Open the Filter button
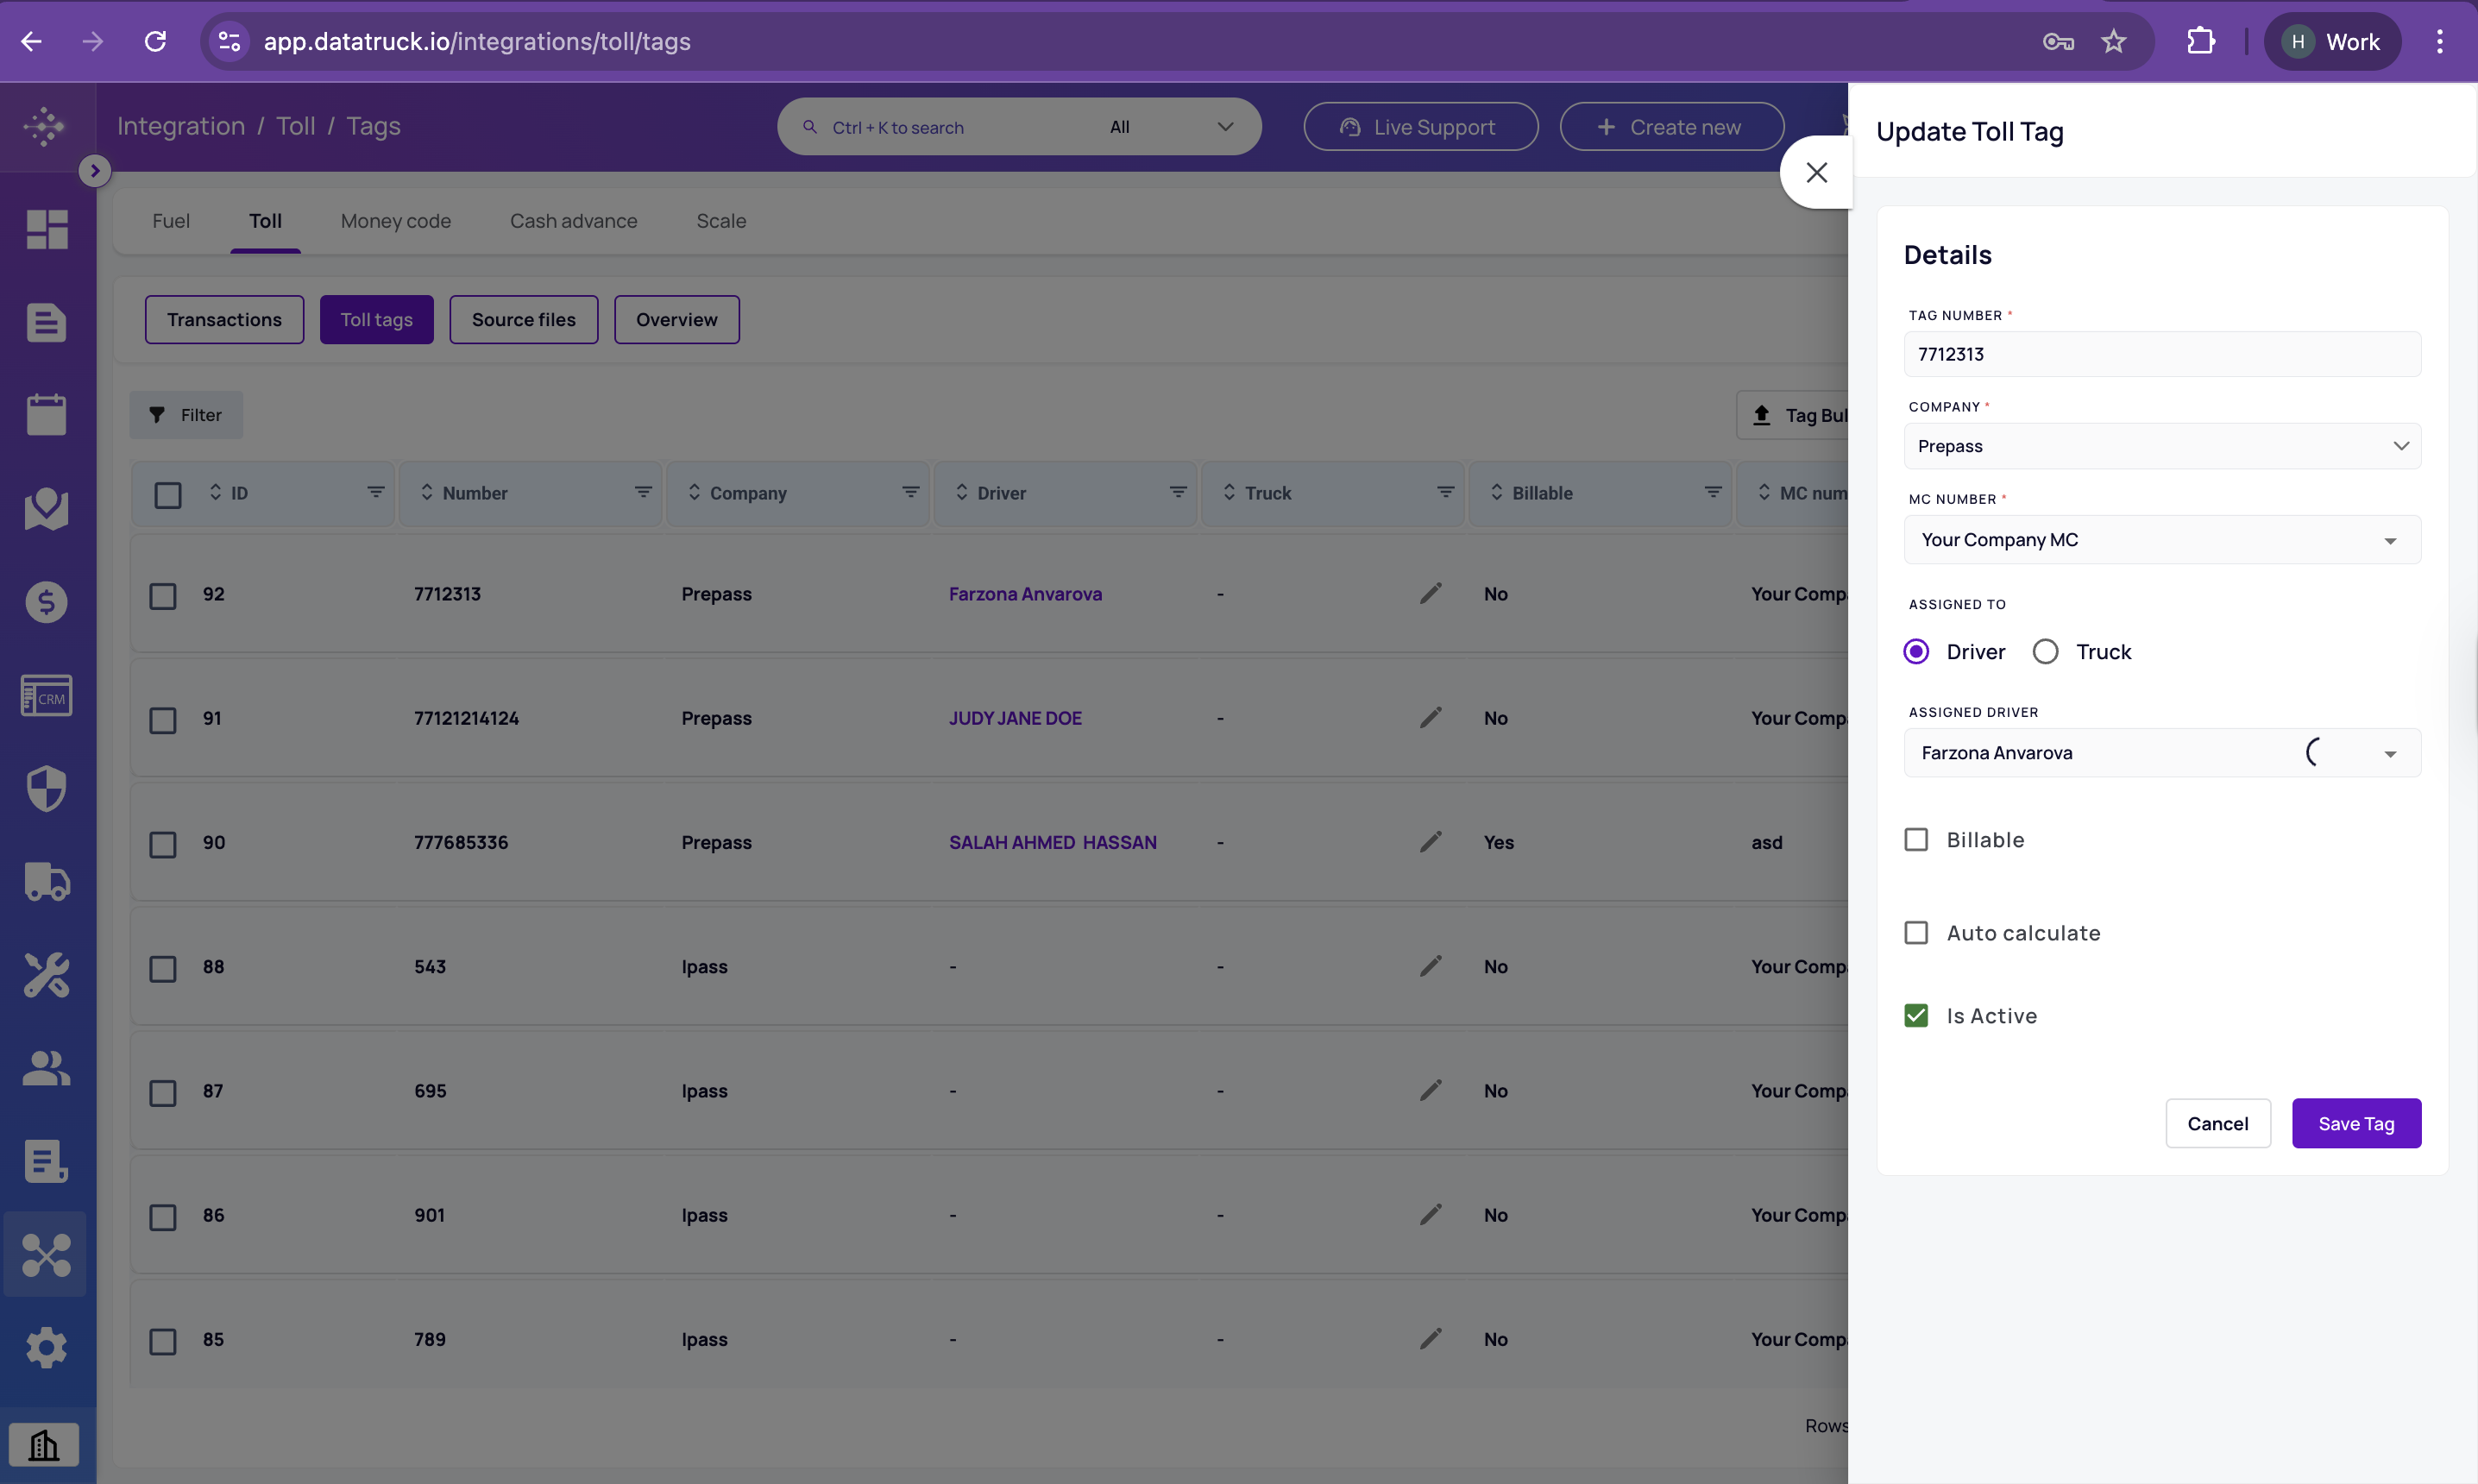The width and height of the screenshot is (2478, 1484). click(186, 415)
